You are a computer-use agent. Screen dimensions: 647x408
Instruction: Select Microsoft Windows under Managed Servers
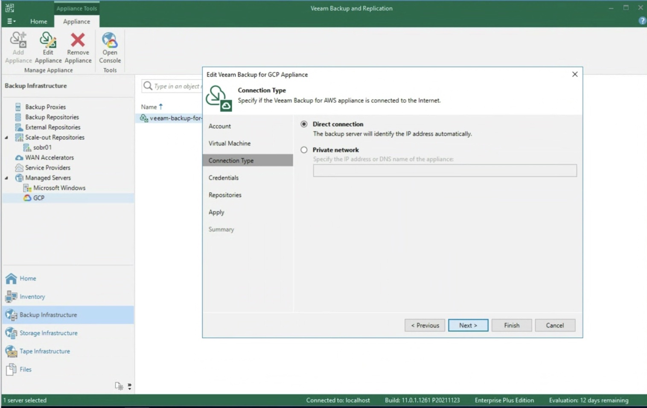tap(59, 188)
